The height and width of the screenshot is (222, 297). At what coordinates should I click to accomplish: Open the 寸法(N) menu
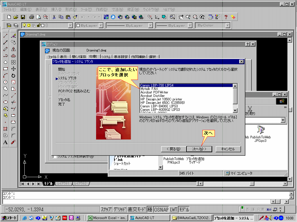[118, 10]
